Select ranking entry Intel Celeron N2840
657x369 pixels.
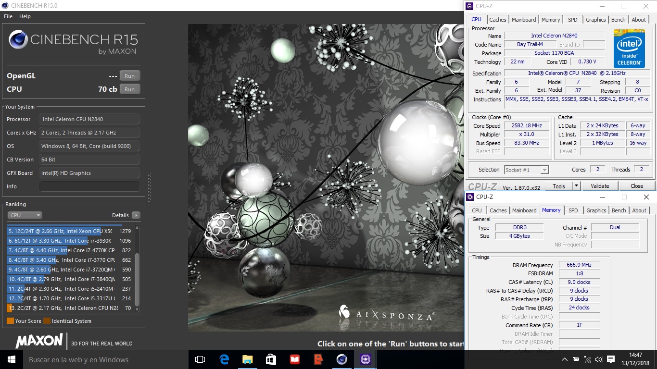click(x=69, y=308)
